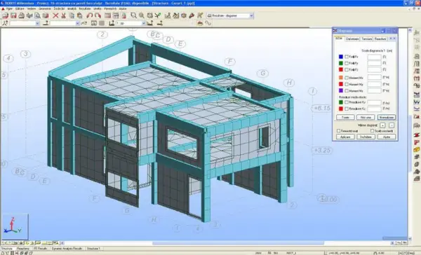
Task: Click the Inchidere button
Action: click(366, 137)
